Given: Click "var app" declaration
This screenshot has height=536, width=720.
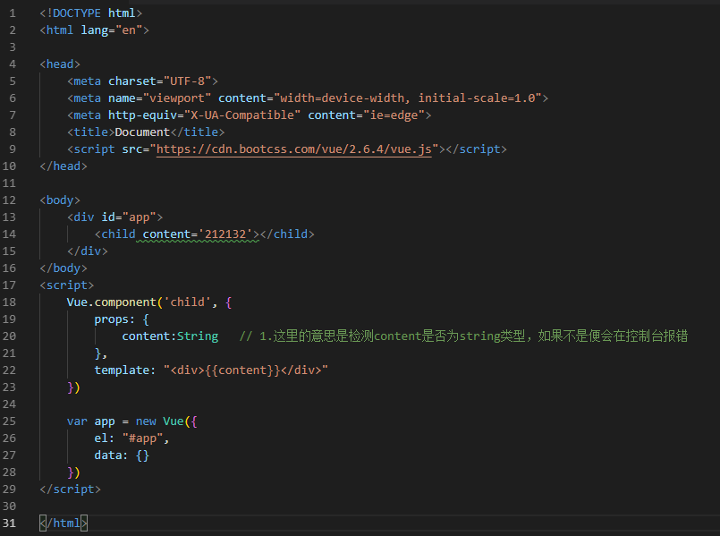Looking at the screenshot, I should click(91, 421).
